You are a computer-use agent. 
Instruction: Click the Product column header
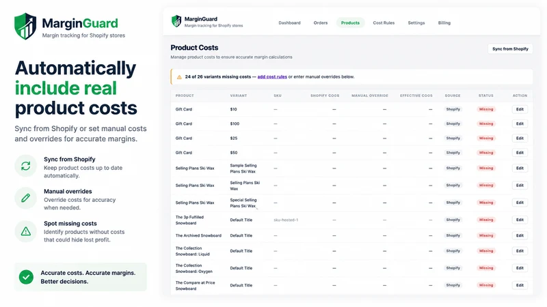(x=185, y=96)
